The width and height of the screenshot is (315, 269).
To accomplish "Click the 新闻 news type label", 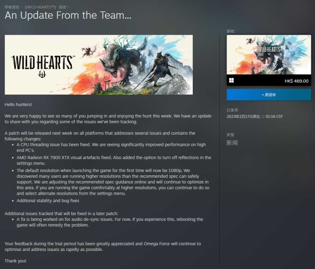I will tap(232, 143).
